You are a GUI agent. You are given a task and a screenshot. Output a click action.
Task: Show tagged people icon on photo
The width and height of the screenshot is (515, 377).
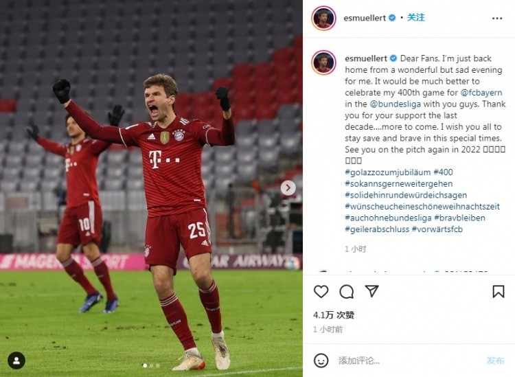point(16,361)
